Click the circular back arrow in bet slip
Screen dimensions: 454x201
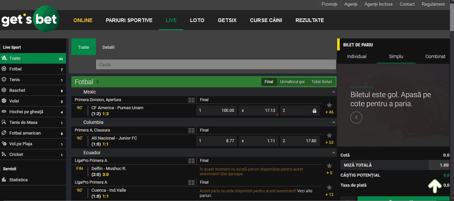point(356,118)
